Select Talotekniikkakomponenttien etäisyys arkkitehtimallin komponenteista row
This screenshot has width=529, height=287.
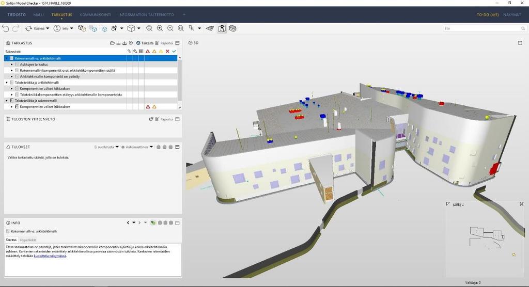(x=90, y=95)
